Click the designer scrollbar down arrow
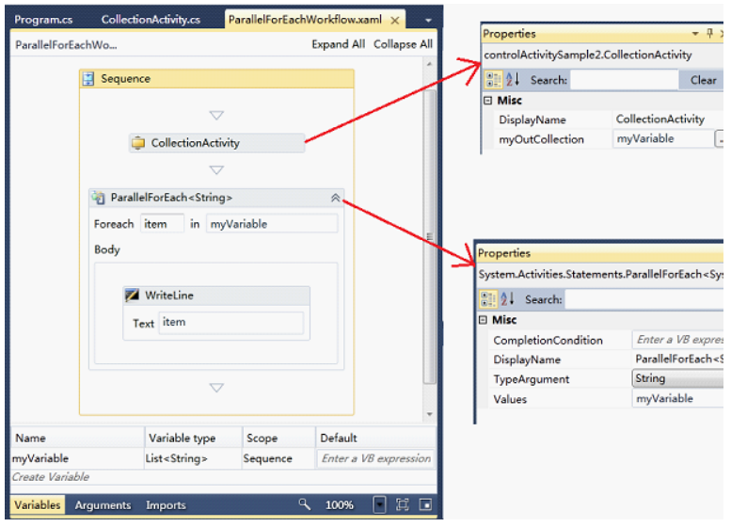Viewport: 731px width, 527px height. point(429,414)
